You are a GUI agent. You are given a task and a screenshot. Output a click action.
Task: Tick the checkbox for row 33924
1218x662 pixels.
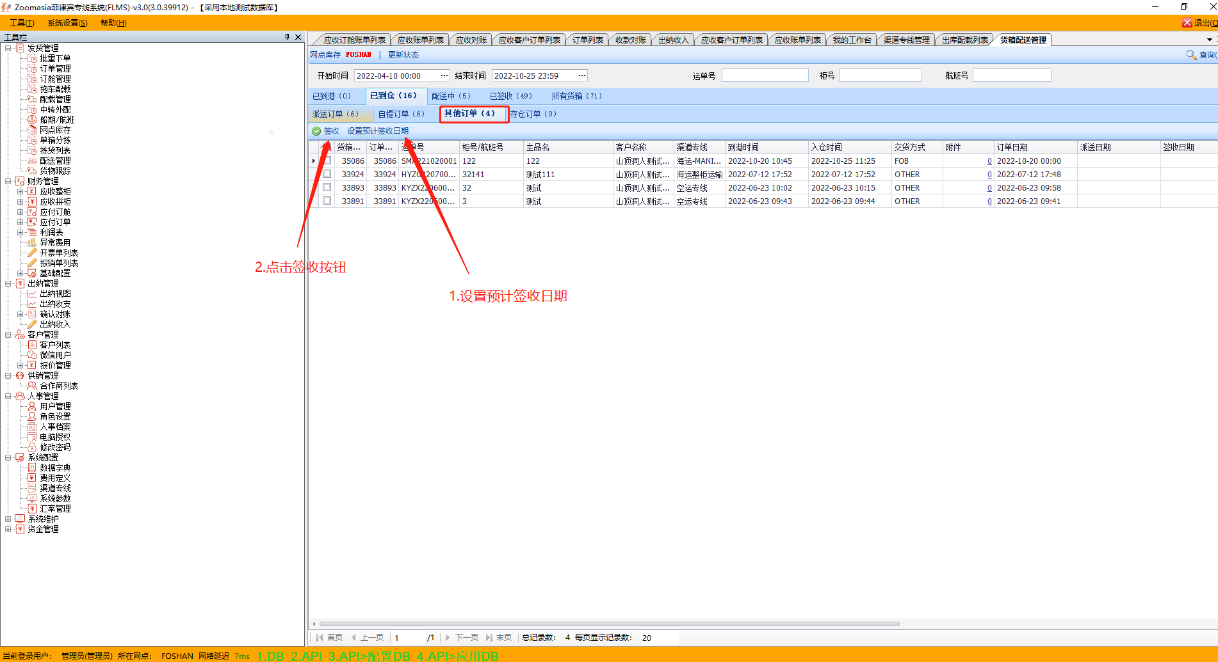[327, 174]
